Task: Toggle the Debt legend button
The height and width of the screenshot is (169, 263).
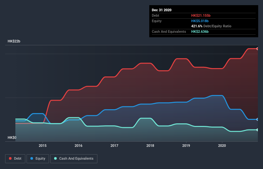Action: [15, 159]
